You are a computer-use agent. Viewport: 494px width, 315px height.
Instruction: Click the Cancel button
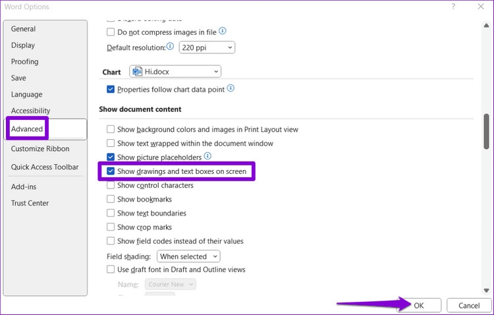[x=469, y=305]
